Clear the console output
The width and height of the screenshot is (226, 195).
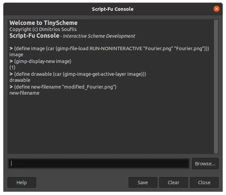[x=173, y=183]
